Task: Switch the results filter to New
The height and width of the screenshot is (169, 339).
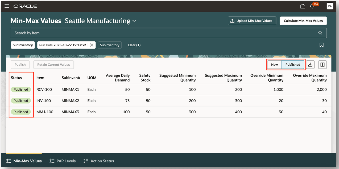Action: [274, 64]
